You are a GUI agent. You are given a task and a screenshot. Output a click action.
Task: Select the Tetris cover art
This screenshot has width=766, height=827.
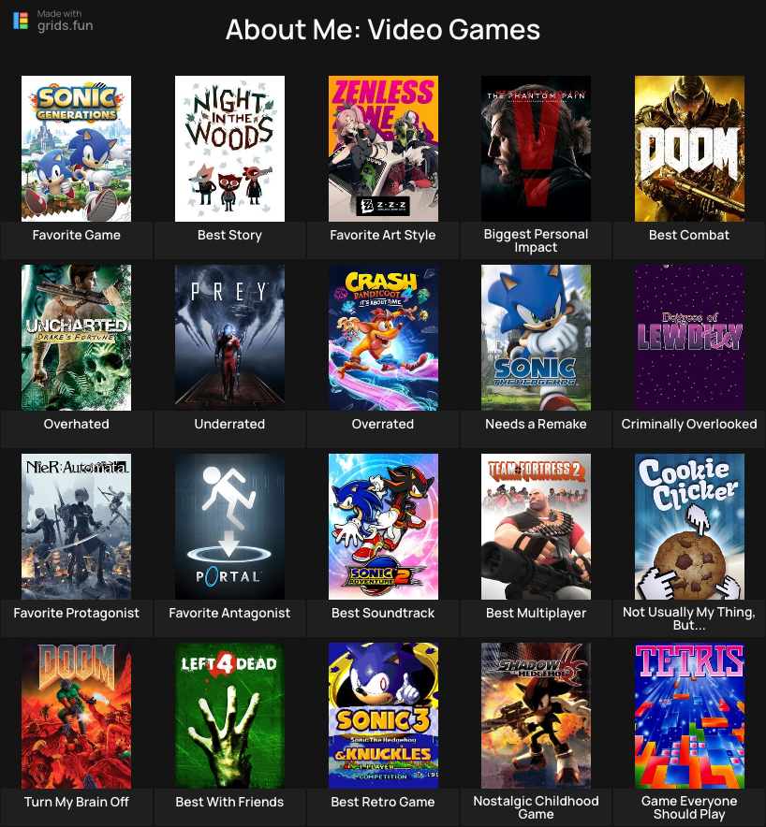tap(689, 716)
